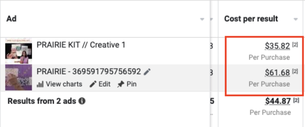Click the PRAIRIE - 369591795756592 ad thumbnail
This screenshot has height=127, width=305.
pos(19,78)
